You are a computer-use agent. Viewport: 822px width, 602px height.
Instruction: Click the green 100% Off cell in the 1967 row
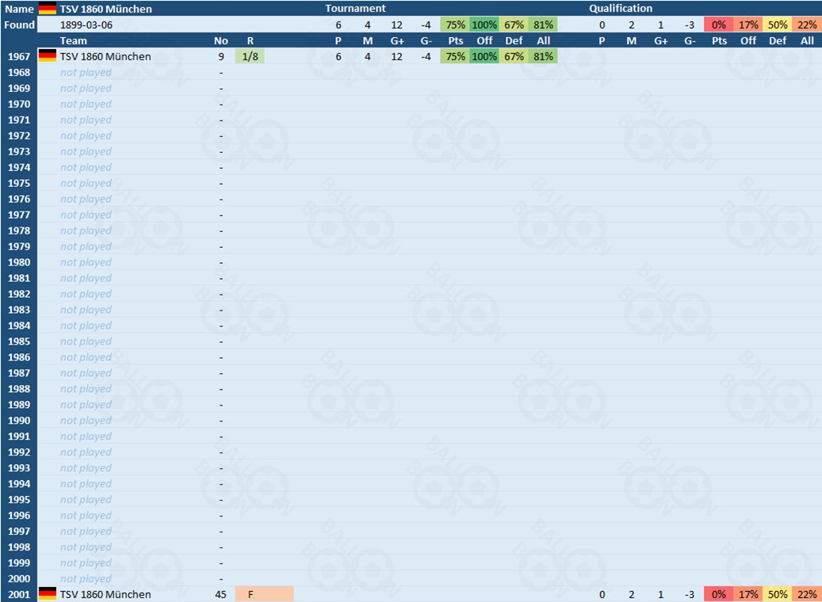484,56
